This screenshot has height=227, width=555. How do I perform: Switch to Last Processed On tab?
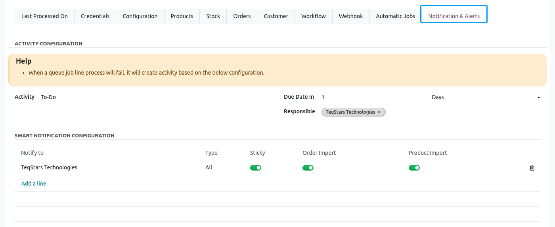(x=44, y=16)
